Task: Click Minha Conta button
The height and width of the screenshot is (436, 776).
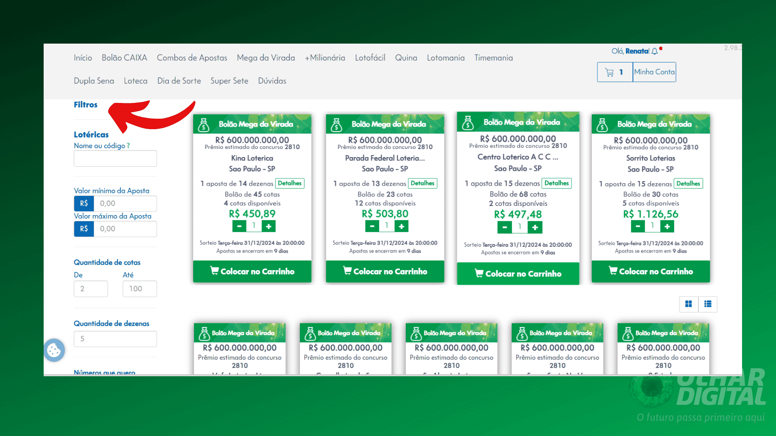Action: (x=654, y=72)
